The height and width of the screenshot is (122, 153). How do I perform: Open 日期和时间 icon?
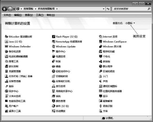coord(53,76)
